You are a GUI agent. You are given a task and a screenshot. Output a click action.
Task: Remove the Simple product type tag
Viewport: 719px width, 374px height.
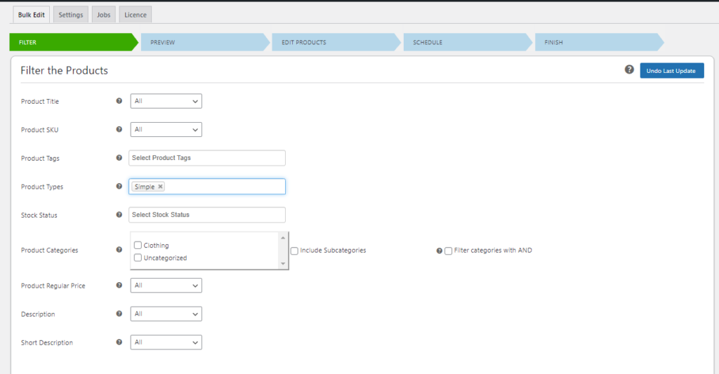point(161,187)
